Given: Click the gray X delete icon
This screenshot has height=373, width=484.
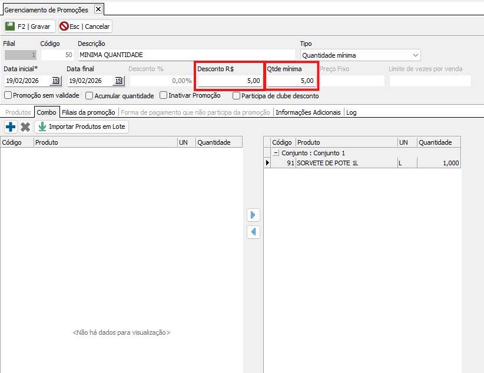Looking at the screenshot, I should click(25, 126).
